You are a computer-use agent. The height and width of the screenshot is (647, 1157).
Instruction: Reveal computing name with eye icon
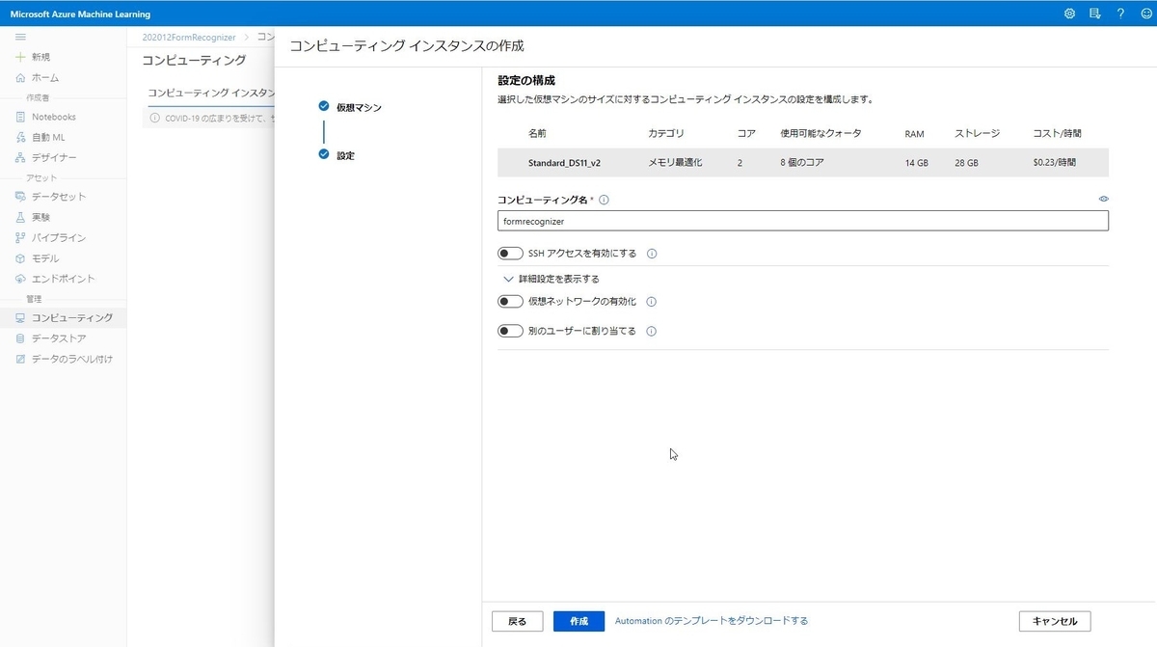tap(1103, 199)
